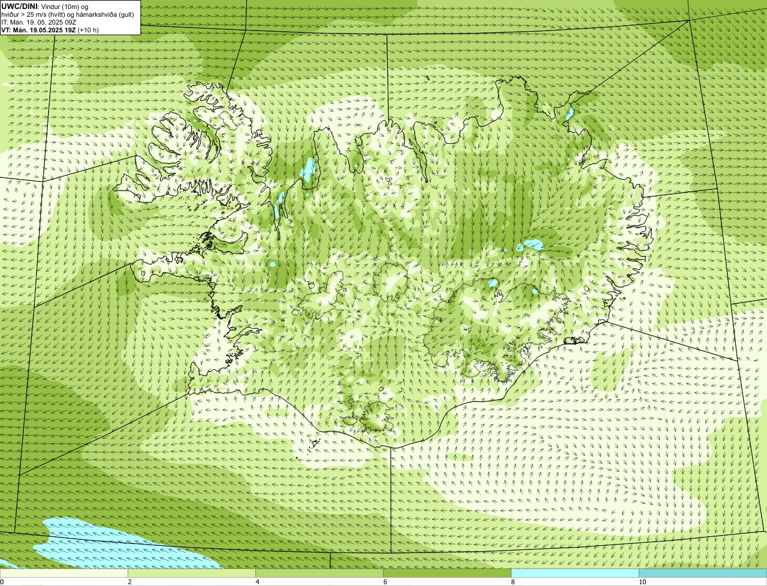Click the 6–8 m/s dark green legend swatch
767x586 pixels.
(x=447, y=573)
